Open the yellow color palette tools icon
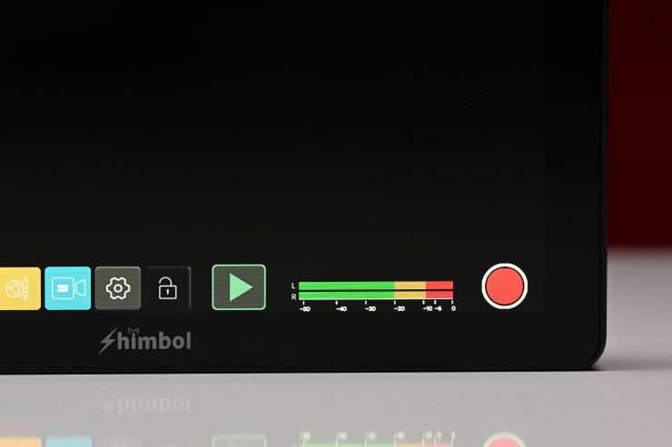The height and width of the screenshot is (447, 672). (20, 288)
